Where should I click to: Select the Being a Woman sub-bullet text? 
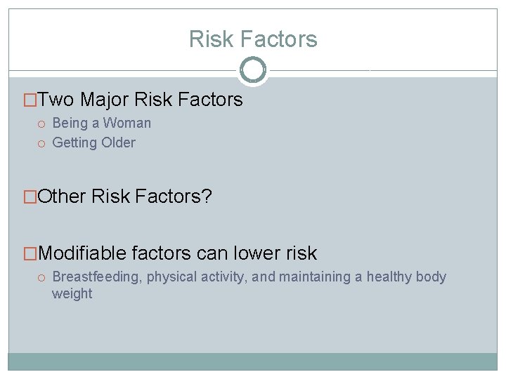click(x=102, y=124)
